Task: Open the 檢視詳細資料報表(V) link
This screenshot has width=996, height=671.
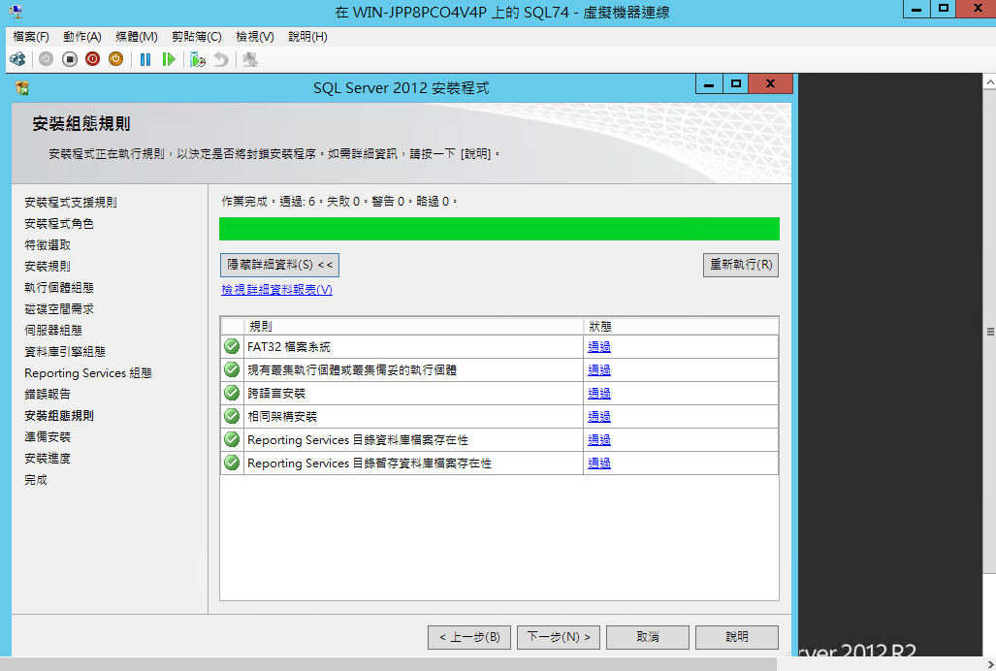Action: (x=277, y=290)
